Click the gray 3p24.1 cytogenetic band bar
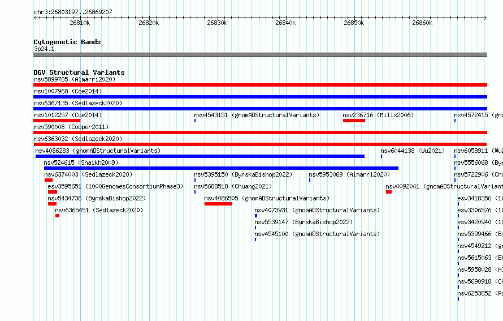Screen dimensions: 503x321 pyautogui.click(x=260, y=55)
